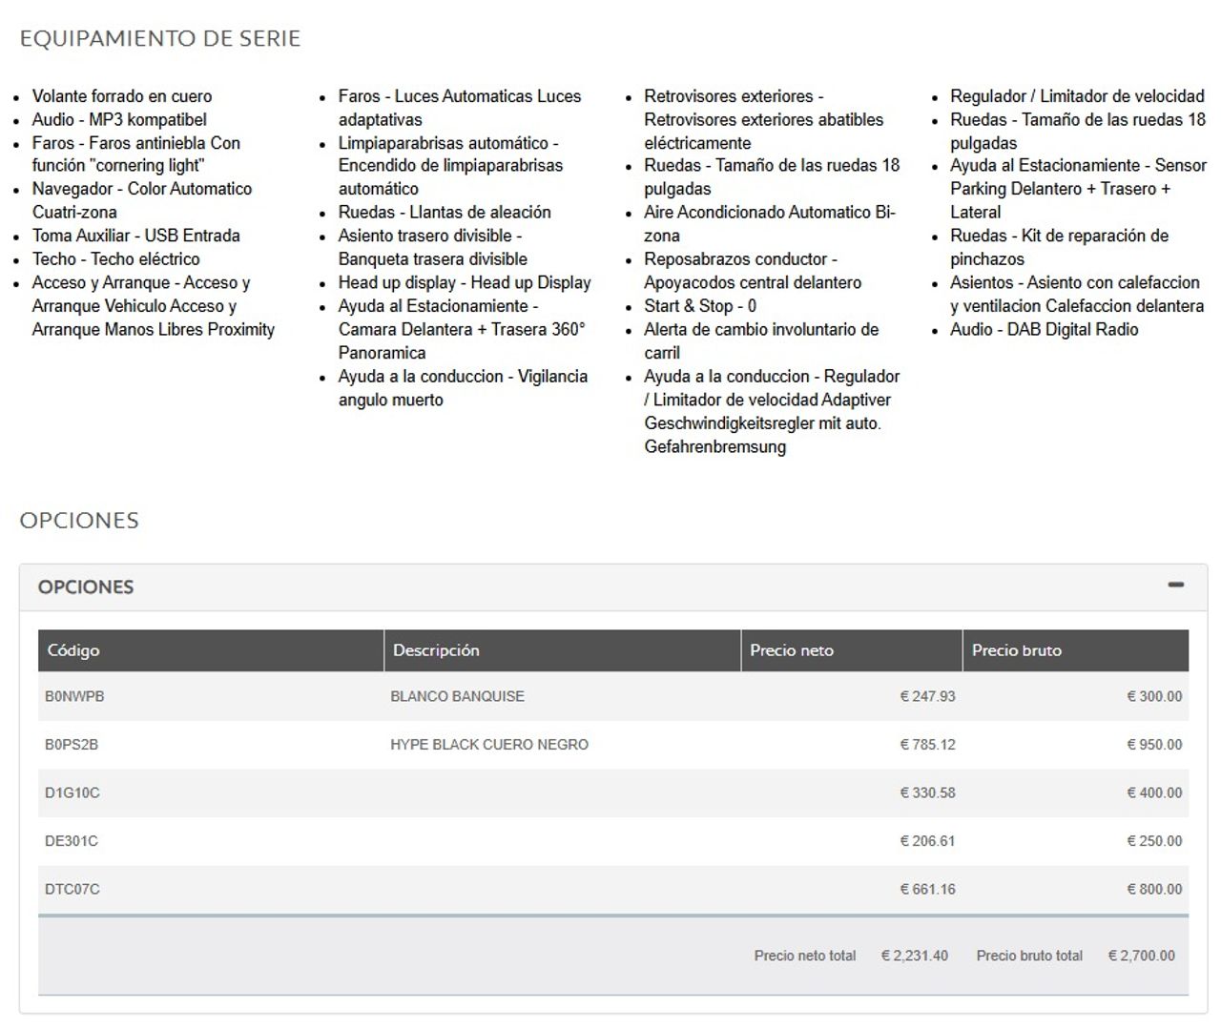This screenshot has height=1029, width=1221.
Task: Click the Precio neto column header
Action: coord(791,650)
